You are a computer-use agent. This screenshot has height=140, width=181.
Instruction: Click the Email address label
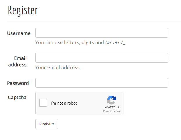coord(17,61)
